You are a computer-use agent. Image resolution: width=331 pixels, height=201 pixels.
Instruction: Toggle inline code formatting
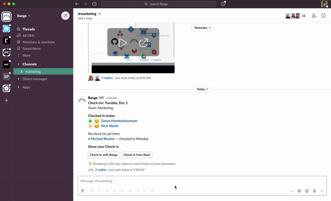[x=115, y=191]
